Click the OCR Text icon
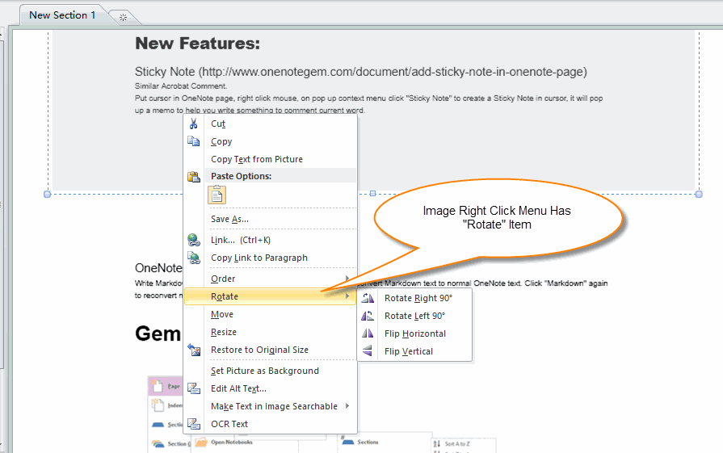 194,424
